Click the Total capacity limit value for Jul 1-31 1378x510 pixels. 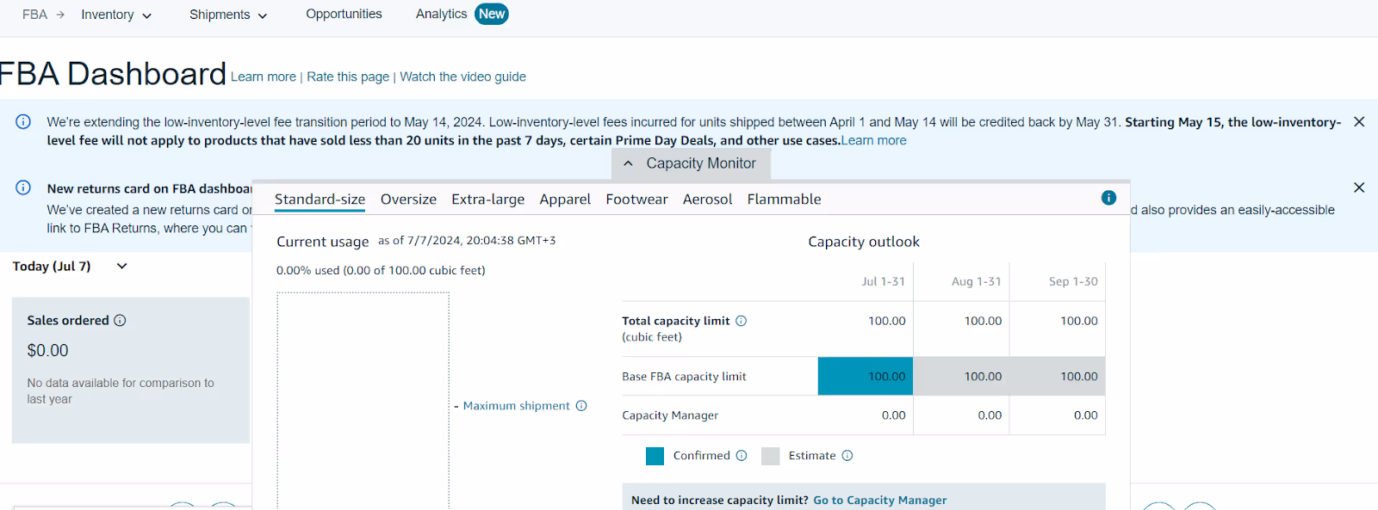point(886,321)
